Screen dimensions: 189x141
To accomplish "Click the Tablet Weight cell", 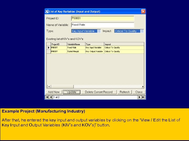I will pos(76,51).
